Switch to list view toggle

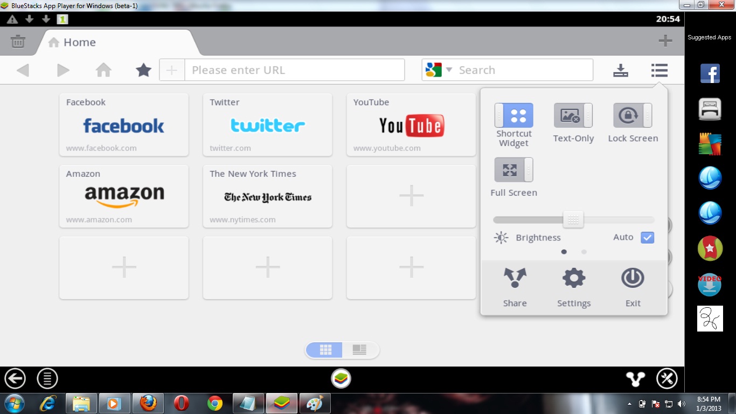click(360, 350)
